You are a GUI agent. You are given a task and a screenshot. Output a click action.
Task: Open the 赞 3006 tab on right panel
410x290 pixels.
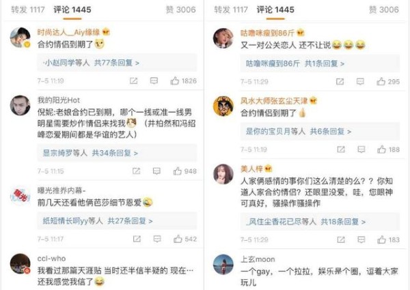(384, 10)
